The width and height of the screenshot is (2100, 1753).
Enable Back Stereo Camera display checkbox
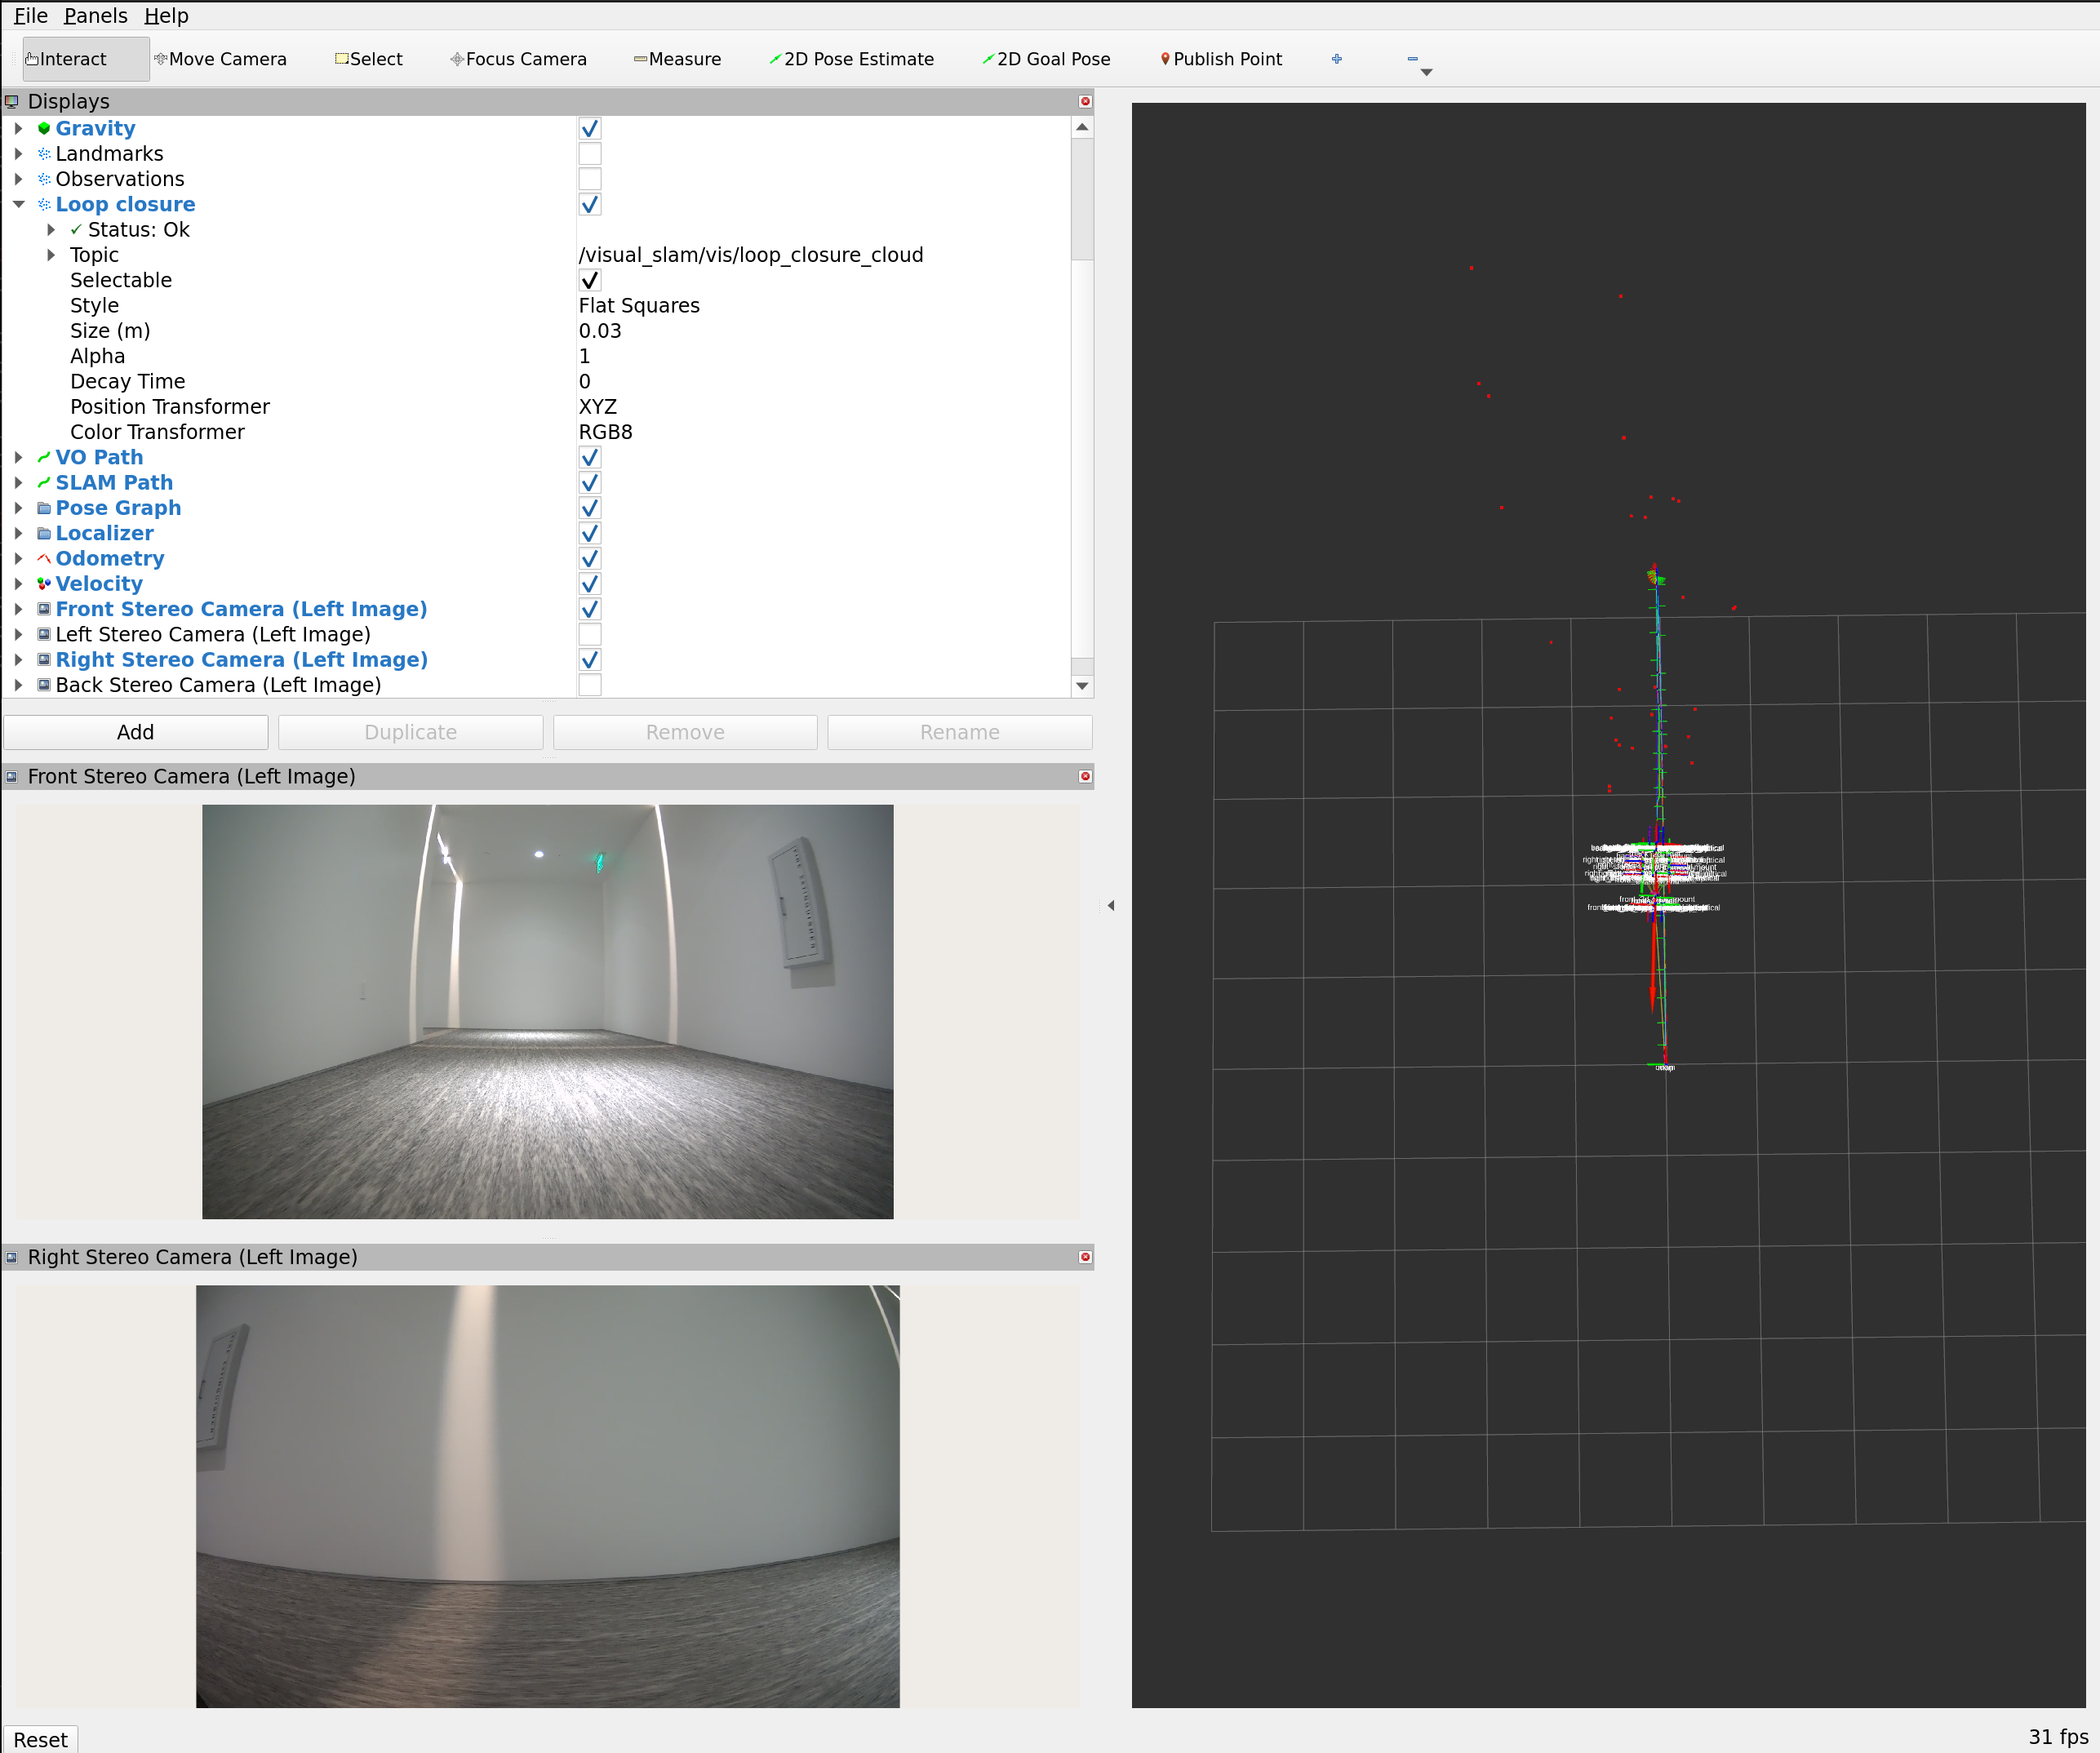590,685
